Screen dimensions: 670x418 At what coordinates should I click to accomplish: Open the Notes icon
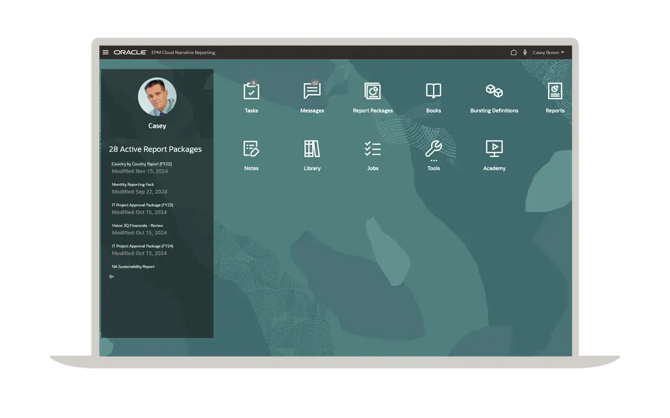251,149
